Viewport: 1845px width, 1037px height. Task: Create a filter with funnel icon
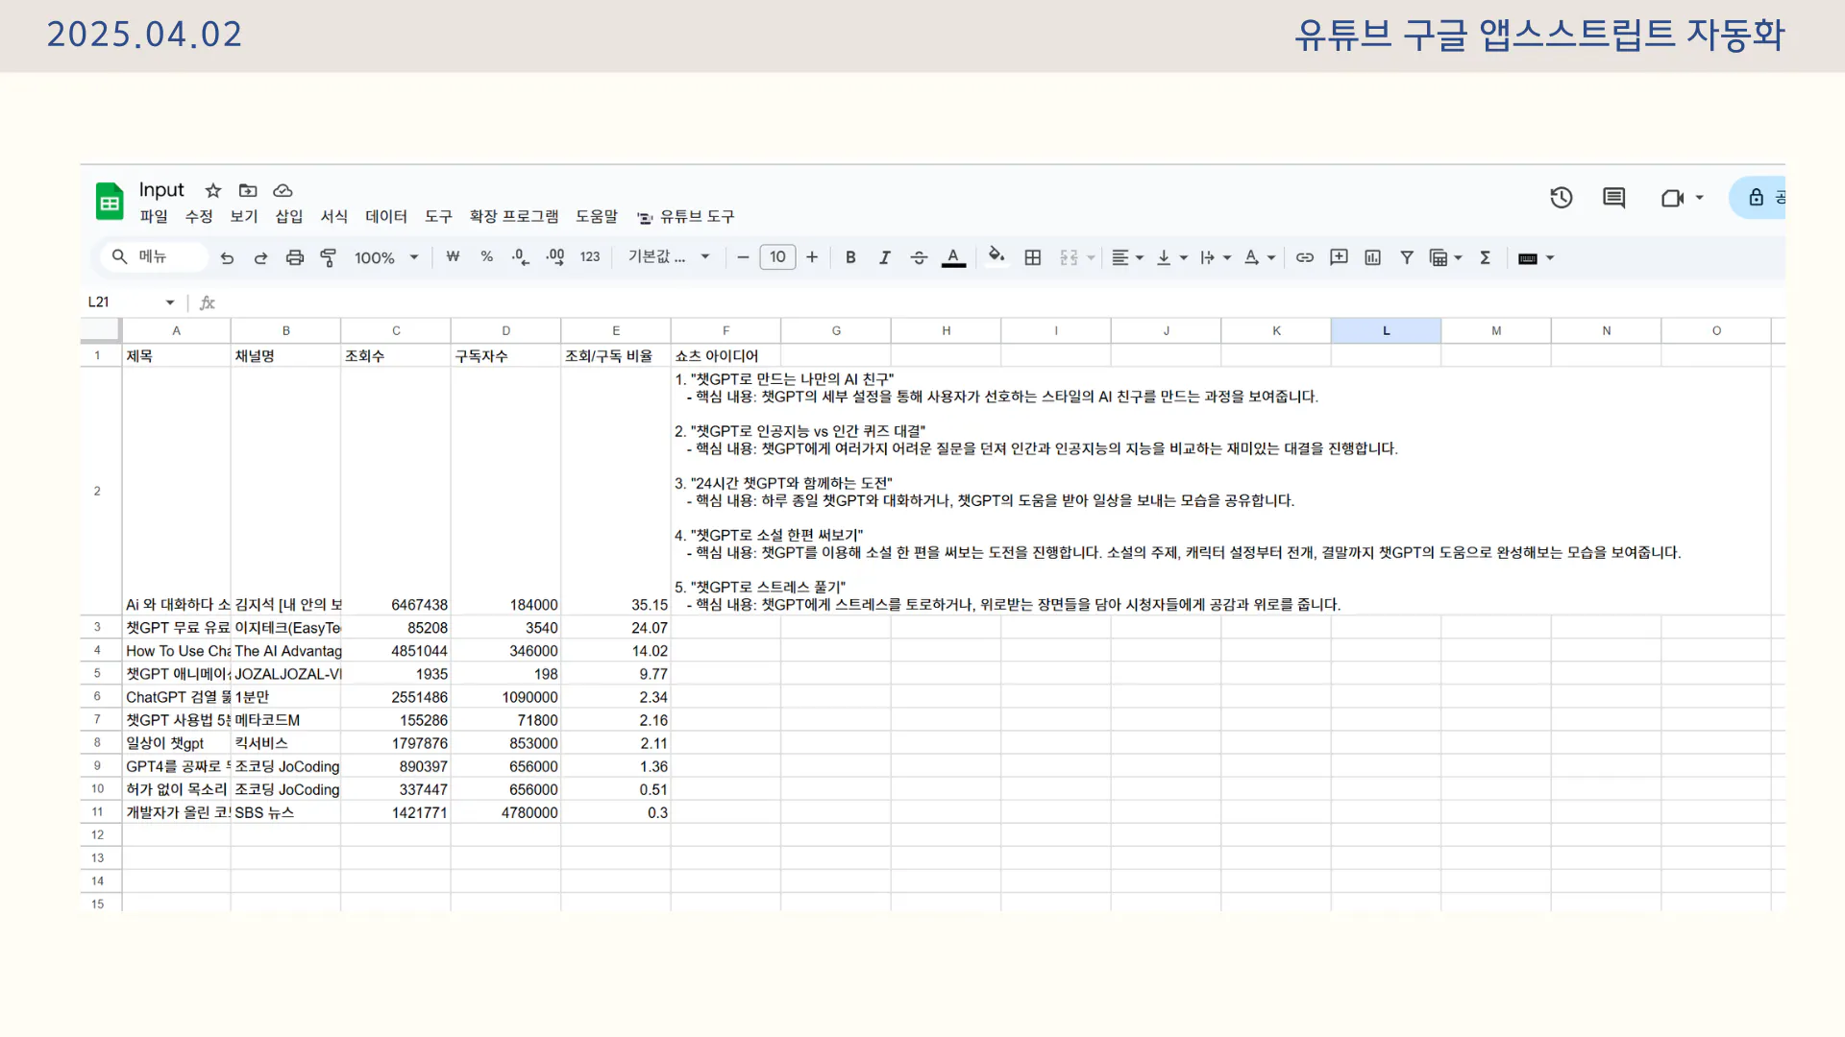[1407, 257]
